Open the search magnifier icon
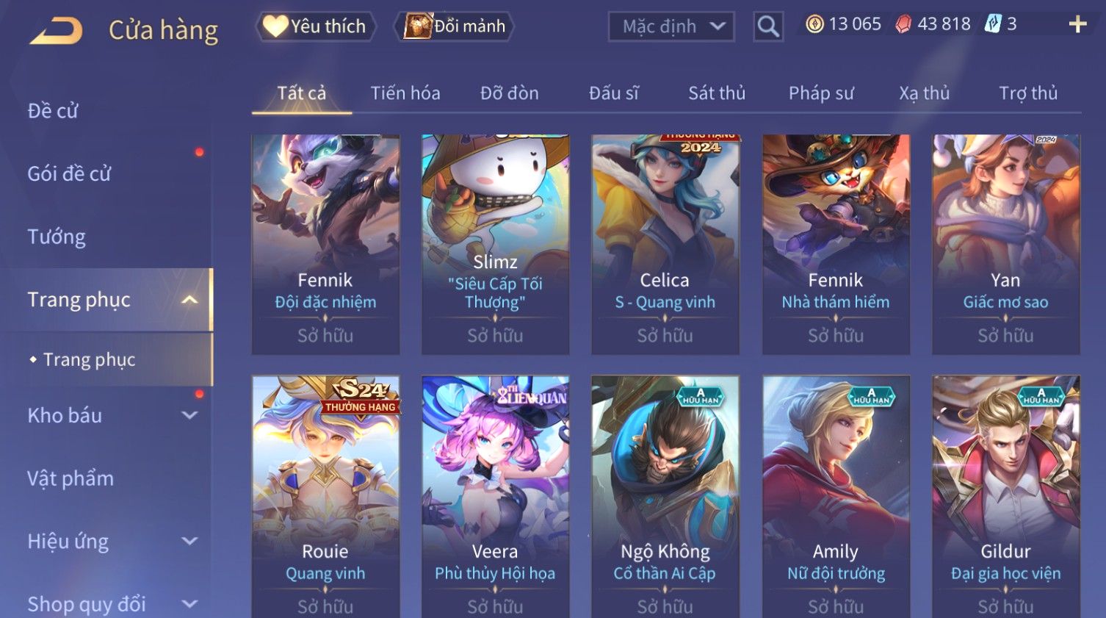The width and height of the screenshot is (1106, 618). click(x=768, y=26)
